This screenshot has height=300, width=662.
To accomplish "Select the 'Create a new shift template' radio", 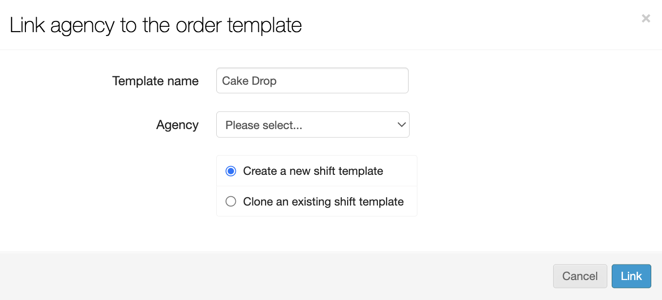I will (x=231, y=171).
